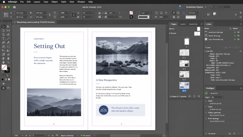The image size is (243, 137).
Task: Click the Home icon
Action: click(14, 7)
